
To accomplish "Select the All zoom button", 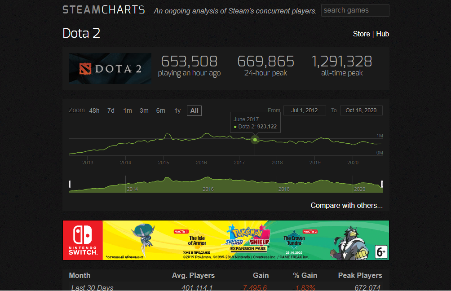I will [x=194, y=111].
